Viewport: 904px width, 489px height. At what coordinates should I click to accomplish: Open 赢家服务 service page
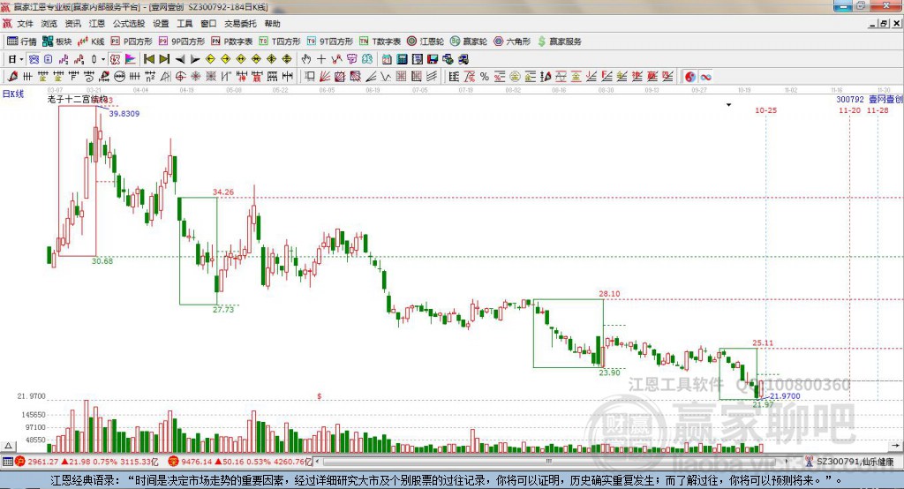click(x=559, y=41)
